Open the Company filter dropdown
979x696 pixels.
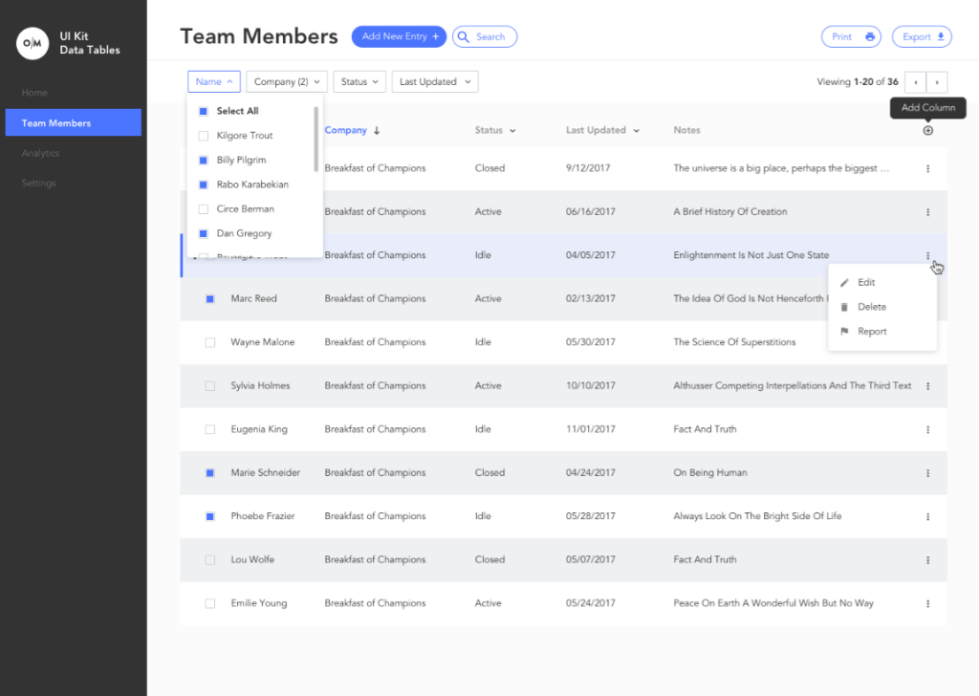(x=286, y=81)
